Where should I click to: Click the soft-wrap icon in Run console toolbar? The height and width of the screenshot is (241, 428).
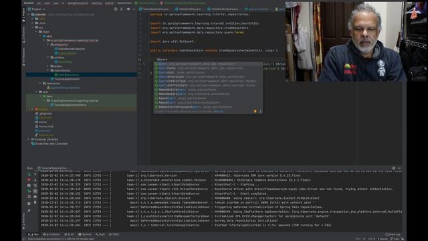click(x=35, y=185)
